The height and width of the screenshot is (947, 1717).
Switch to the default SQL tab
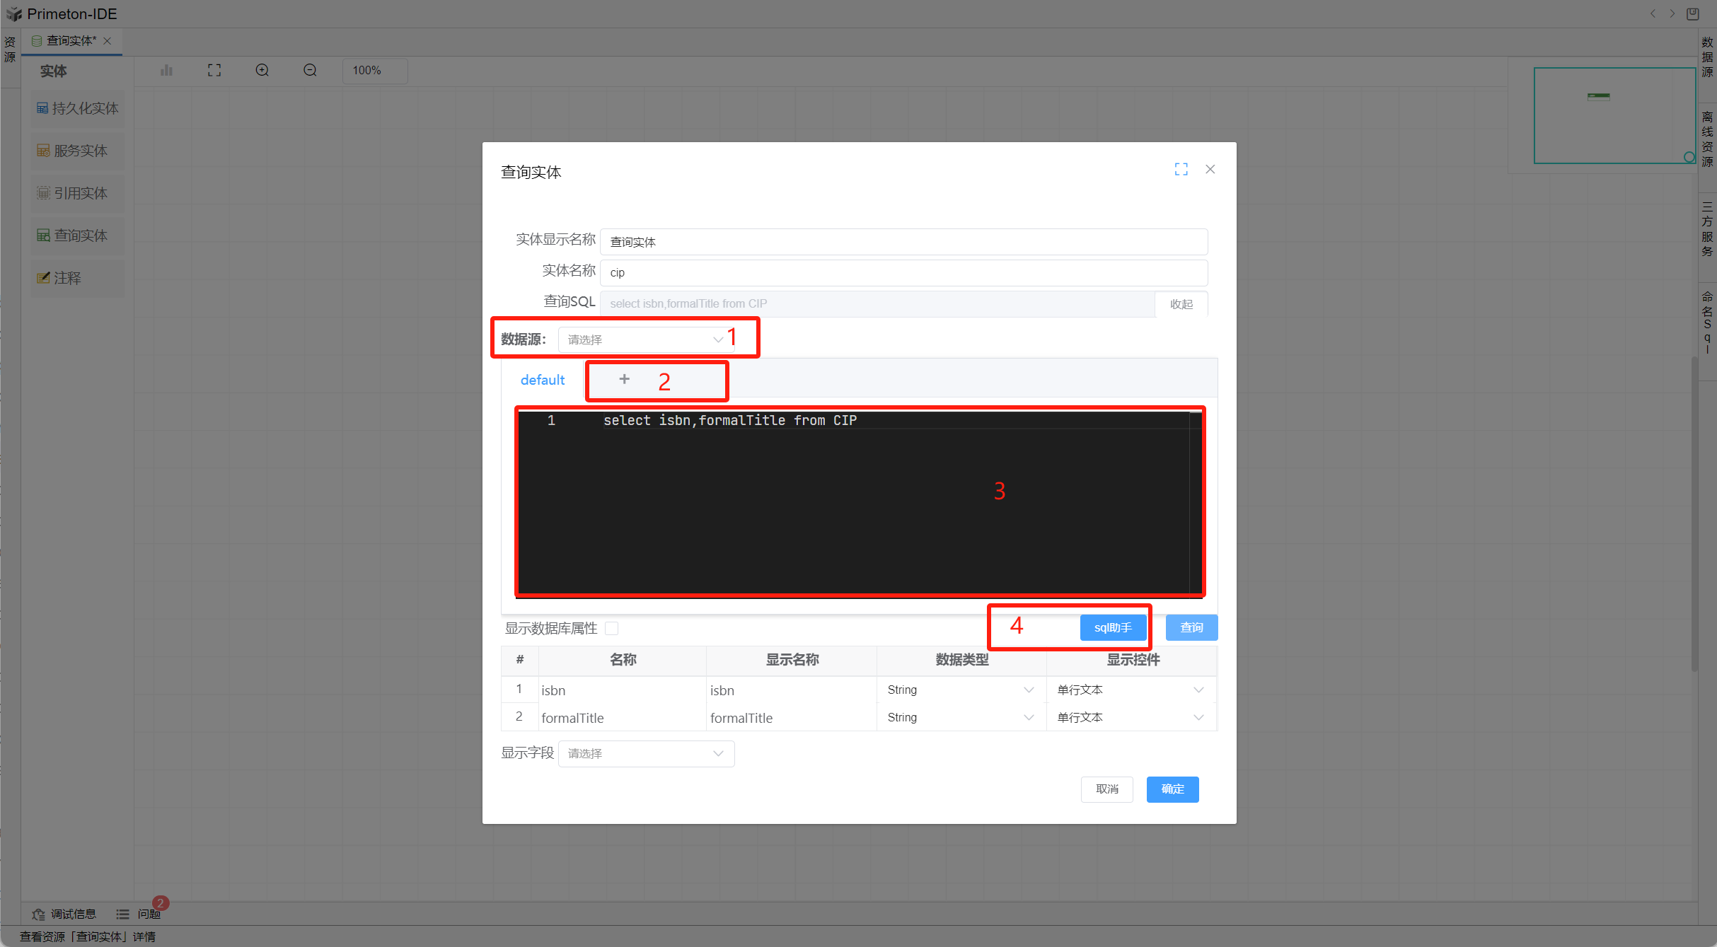(x=543, y=380)
